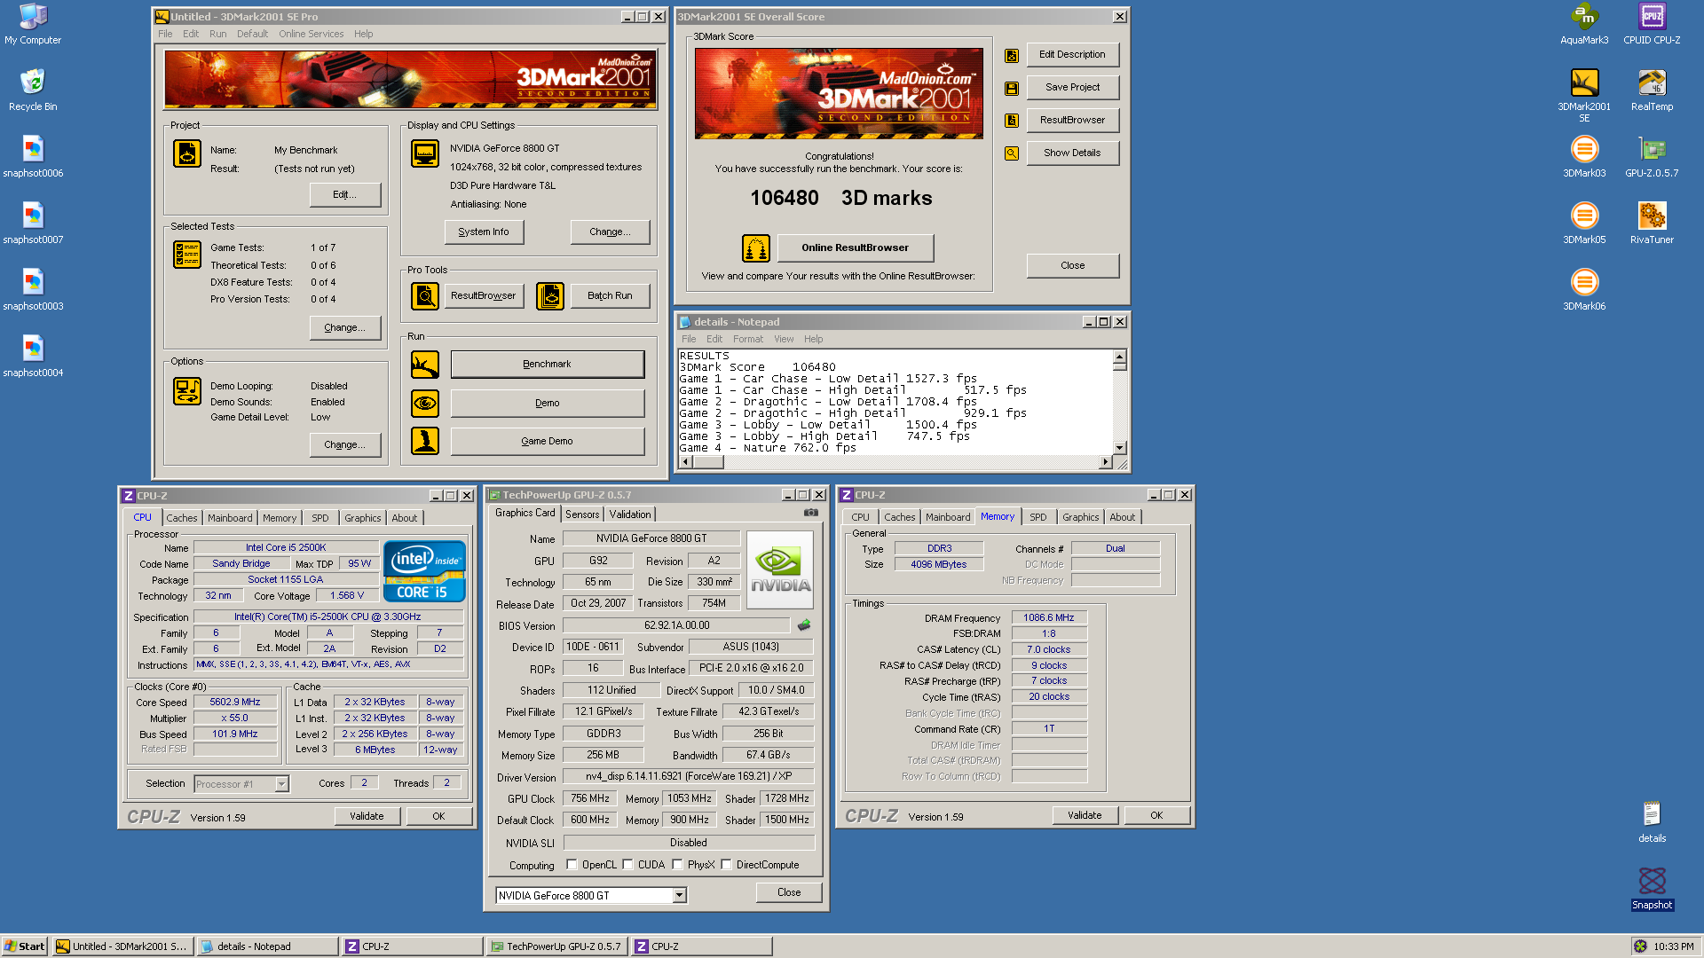Viewport: 1704px width, 958px height.
Task: Click the Batch Run icon in Pro Tools
Action: (550, 296)
